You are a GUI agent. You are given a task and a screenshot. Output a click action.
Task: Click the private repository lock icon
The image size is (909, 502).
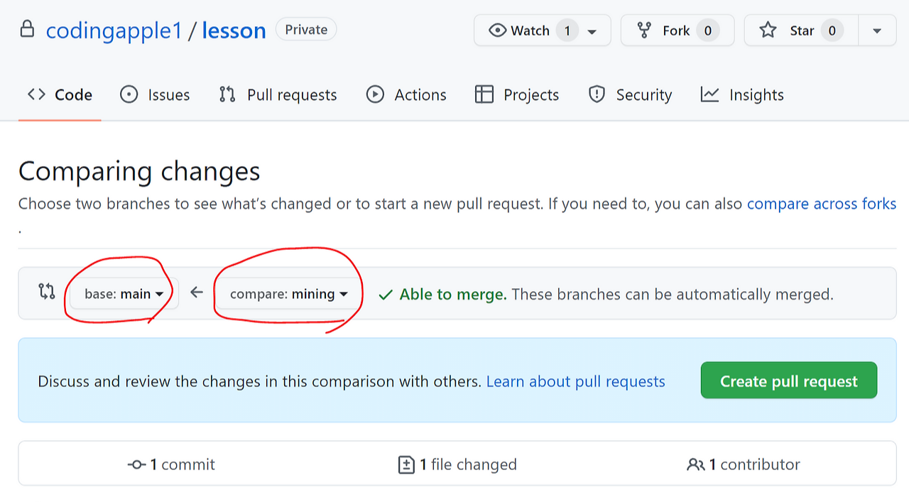click(x=27, y=30)
